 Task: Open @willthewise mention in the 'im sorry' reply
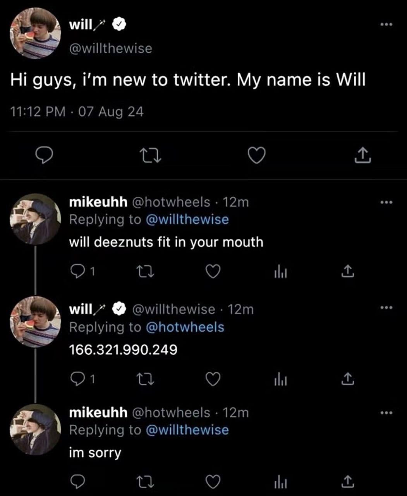point(187,430)
